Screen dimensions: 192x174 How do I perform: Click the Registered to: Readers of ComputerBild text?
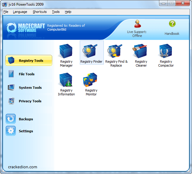tap(66, 27)
